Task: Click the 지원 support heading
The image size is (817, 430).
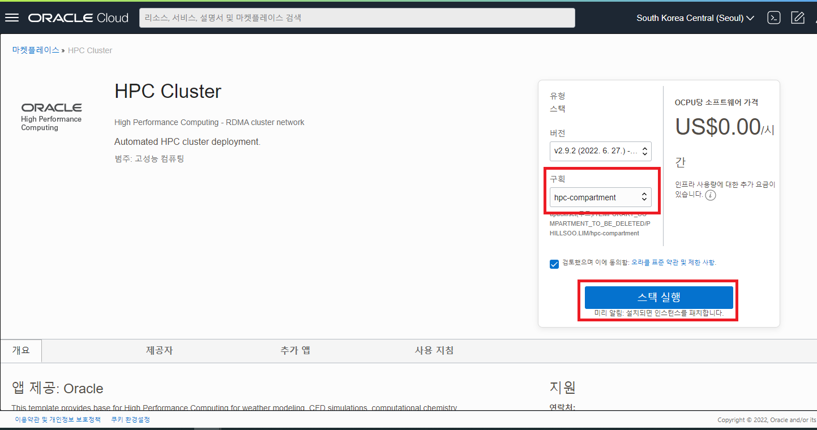Action: pos(563,387)
